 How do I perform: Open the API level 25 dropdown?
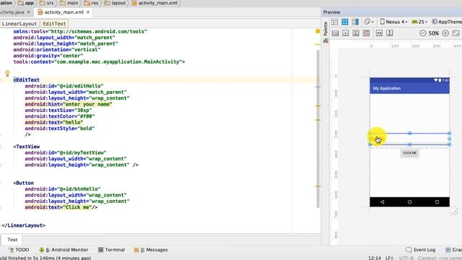[419, 22]
